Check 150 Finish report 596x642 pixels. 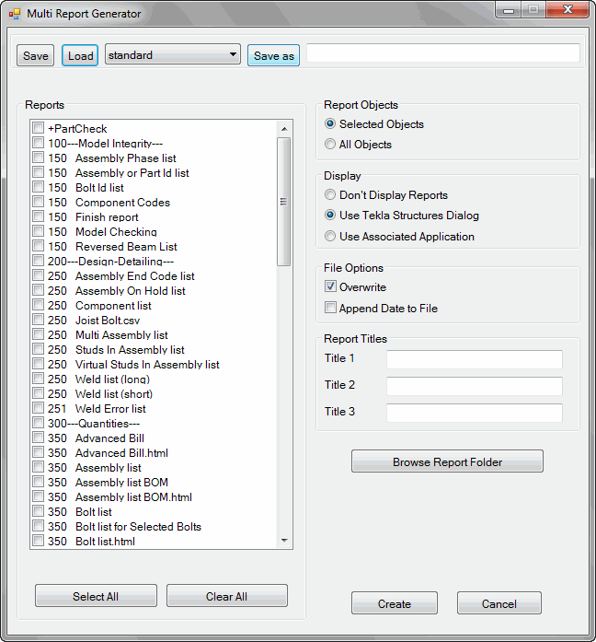click(x=38, y=216)
